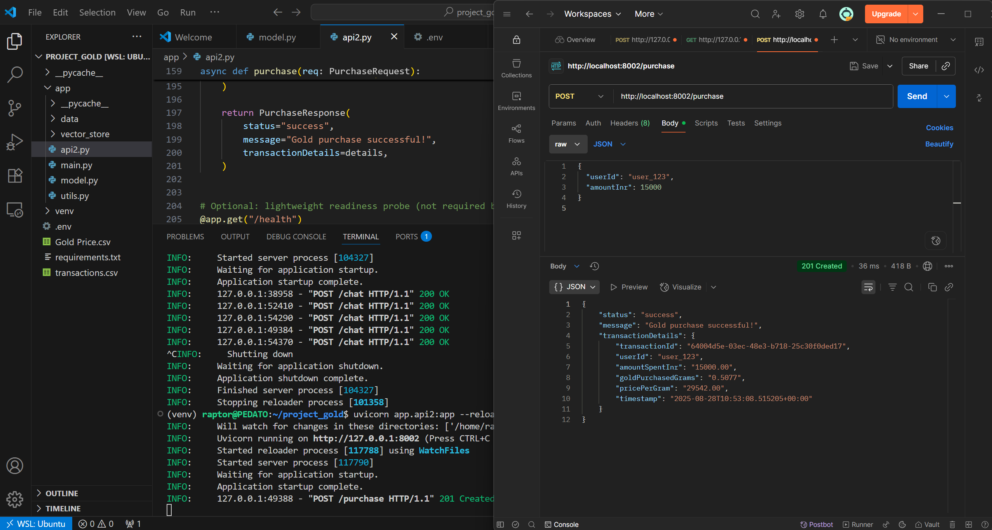Viewport: 992px width, 530px height.
Task: Open Postman Environments sidebar
Action: [x=516, y=101]
